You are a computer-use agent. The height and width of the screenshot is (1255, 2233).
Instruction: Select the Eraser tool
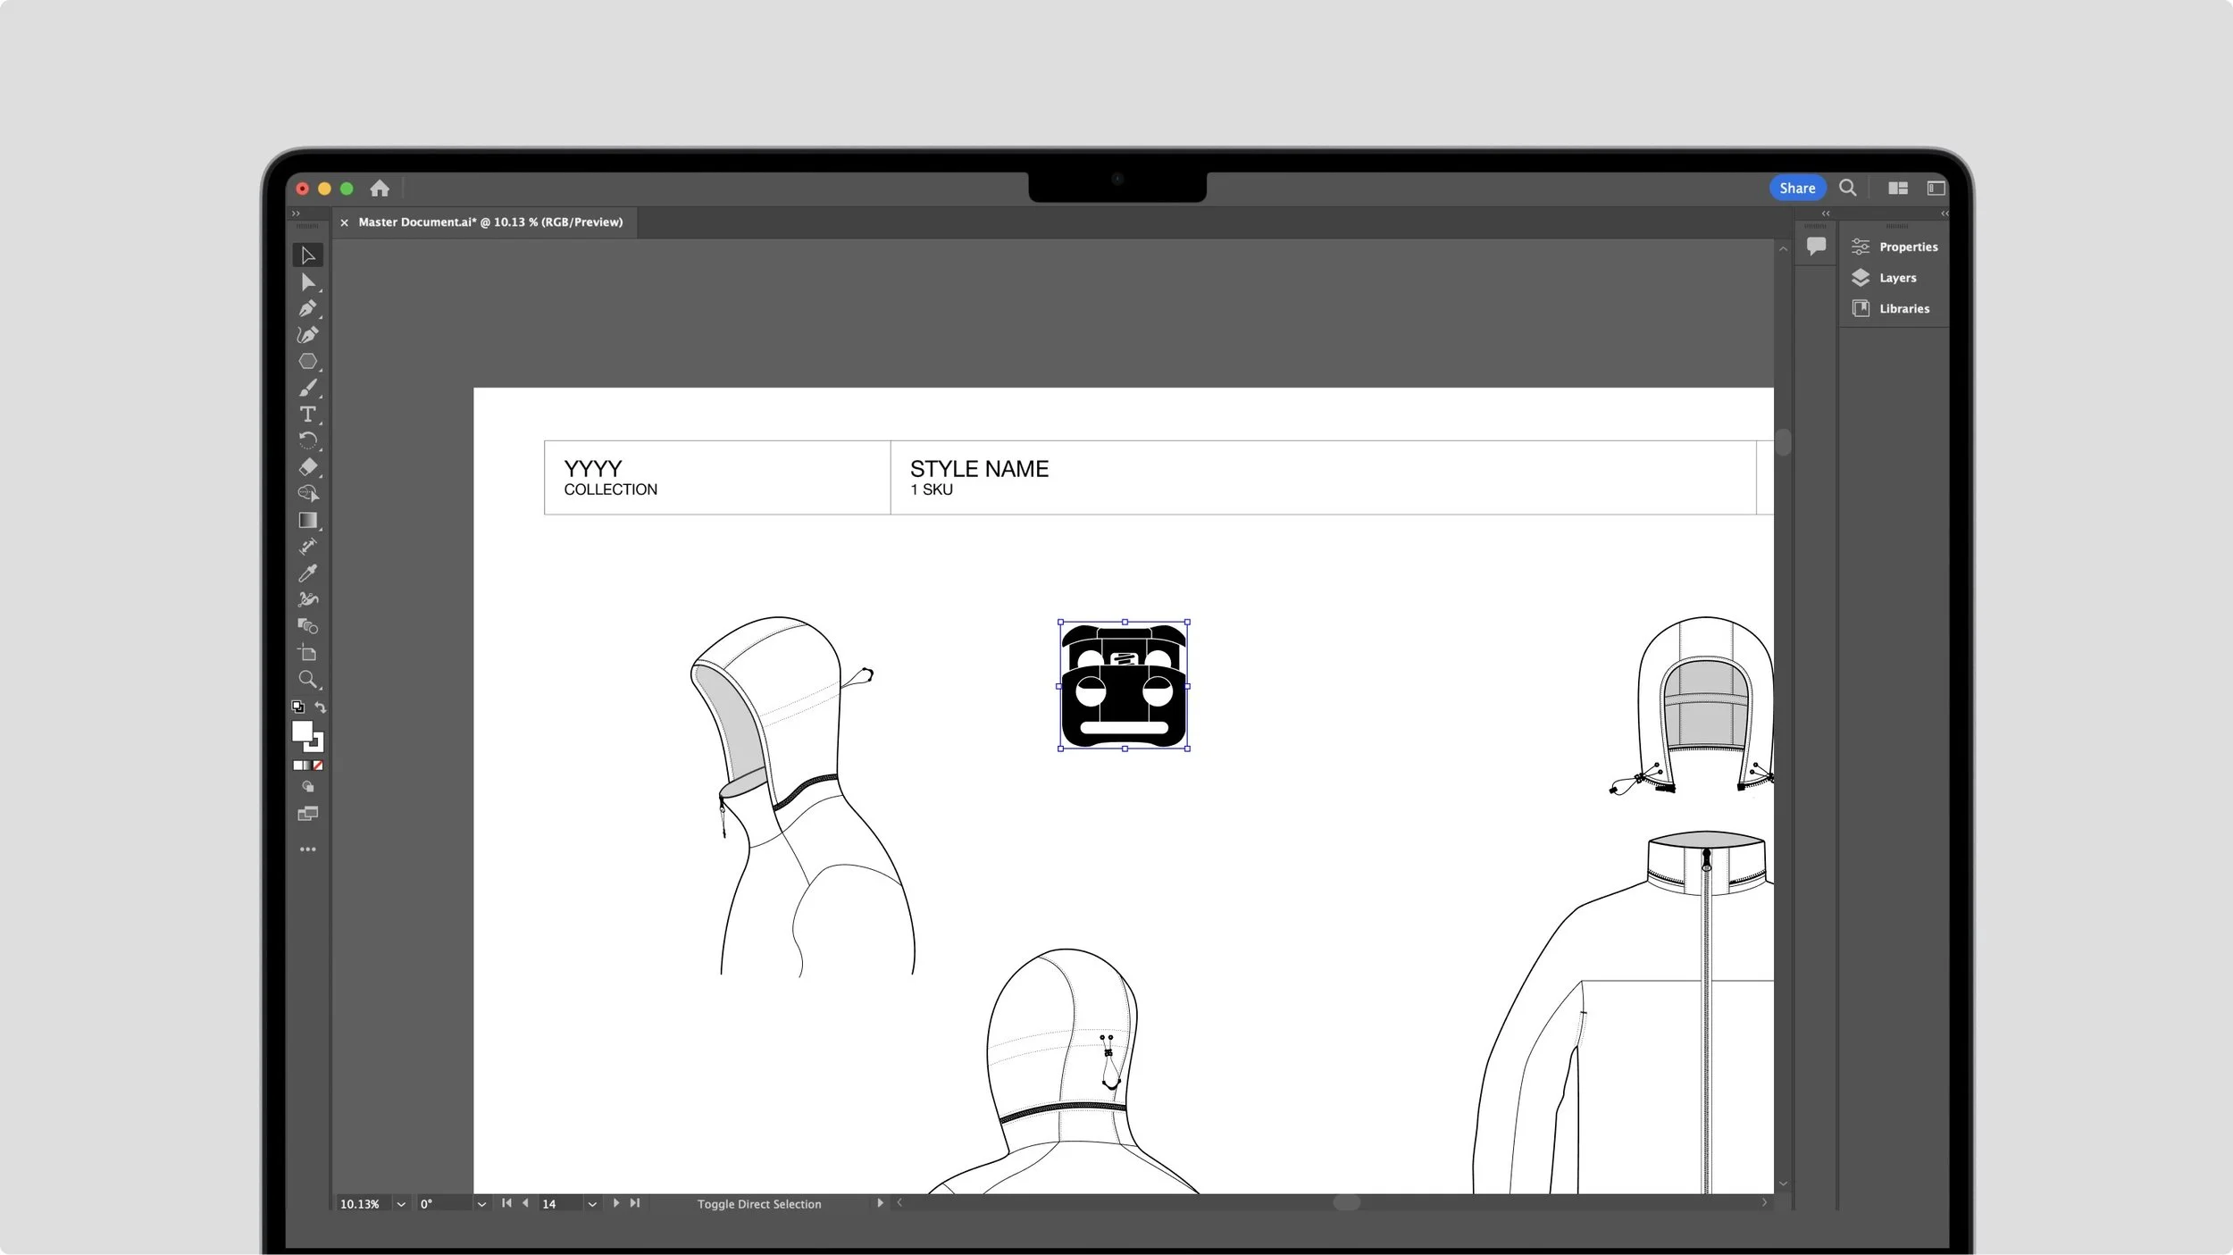(307, 467)
